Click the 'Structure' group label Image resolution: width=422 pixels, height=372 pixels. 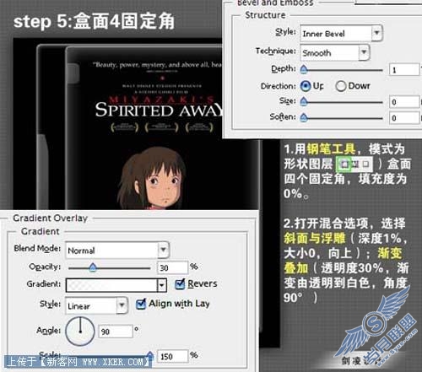point(265,15)
